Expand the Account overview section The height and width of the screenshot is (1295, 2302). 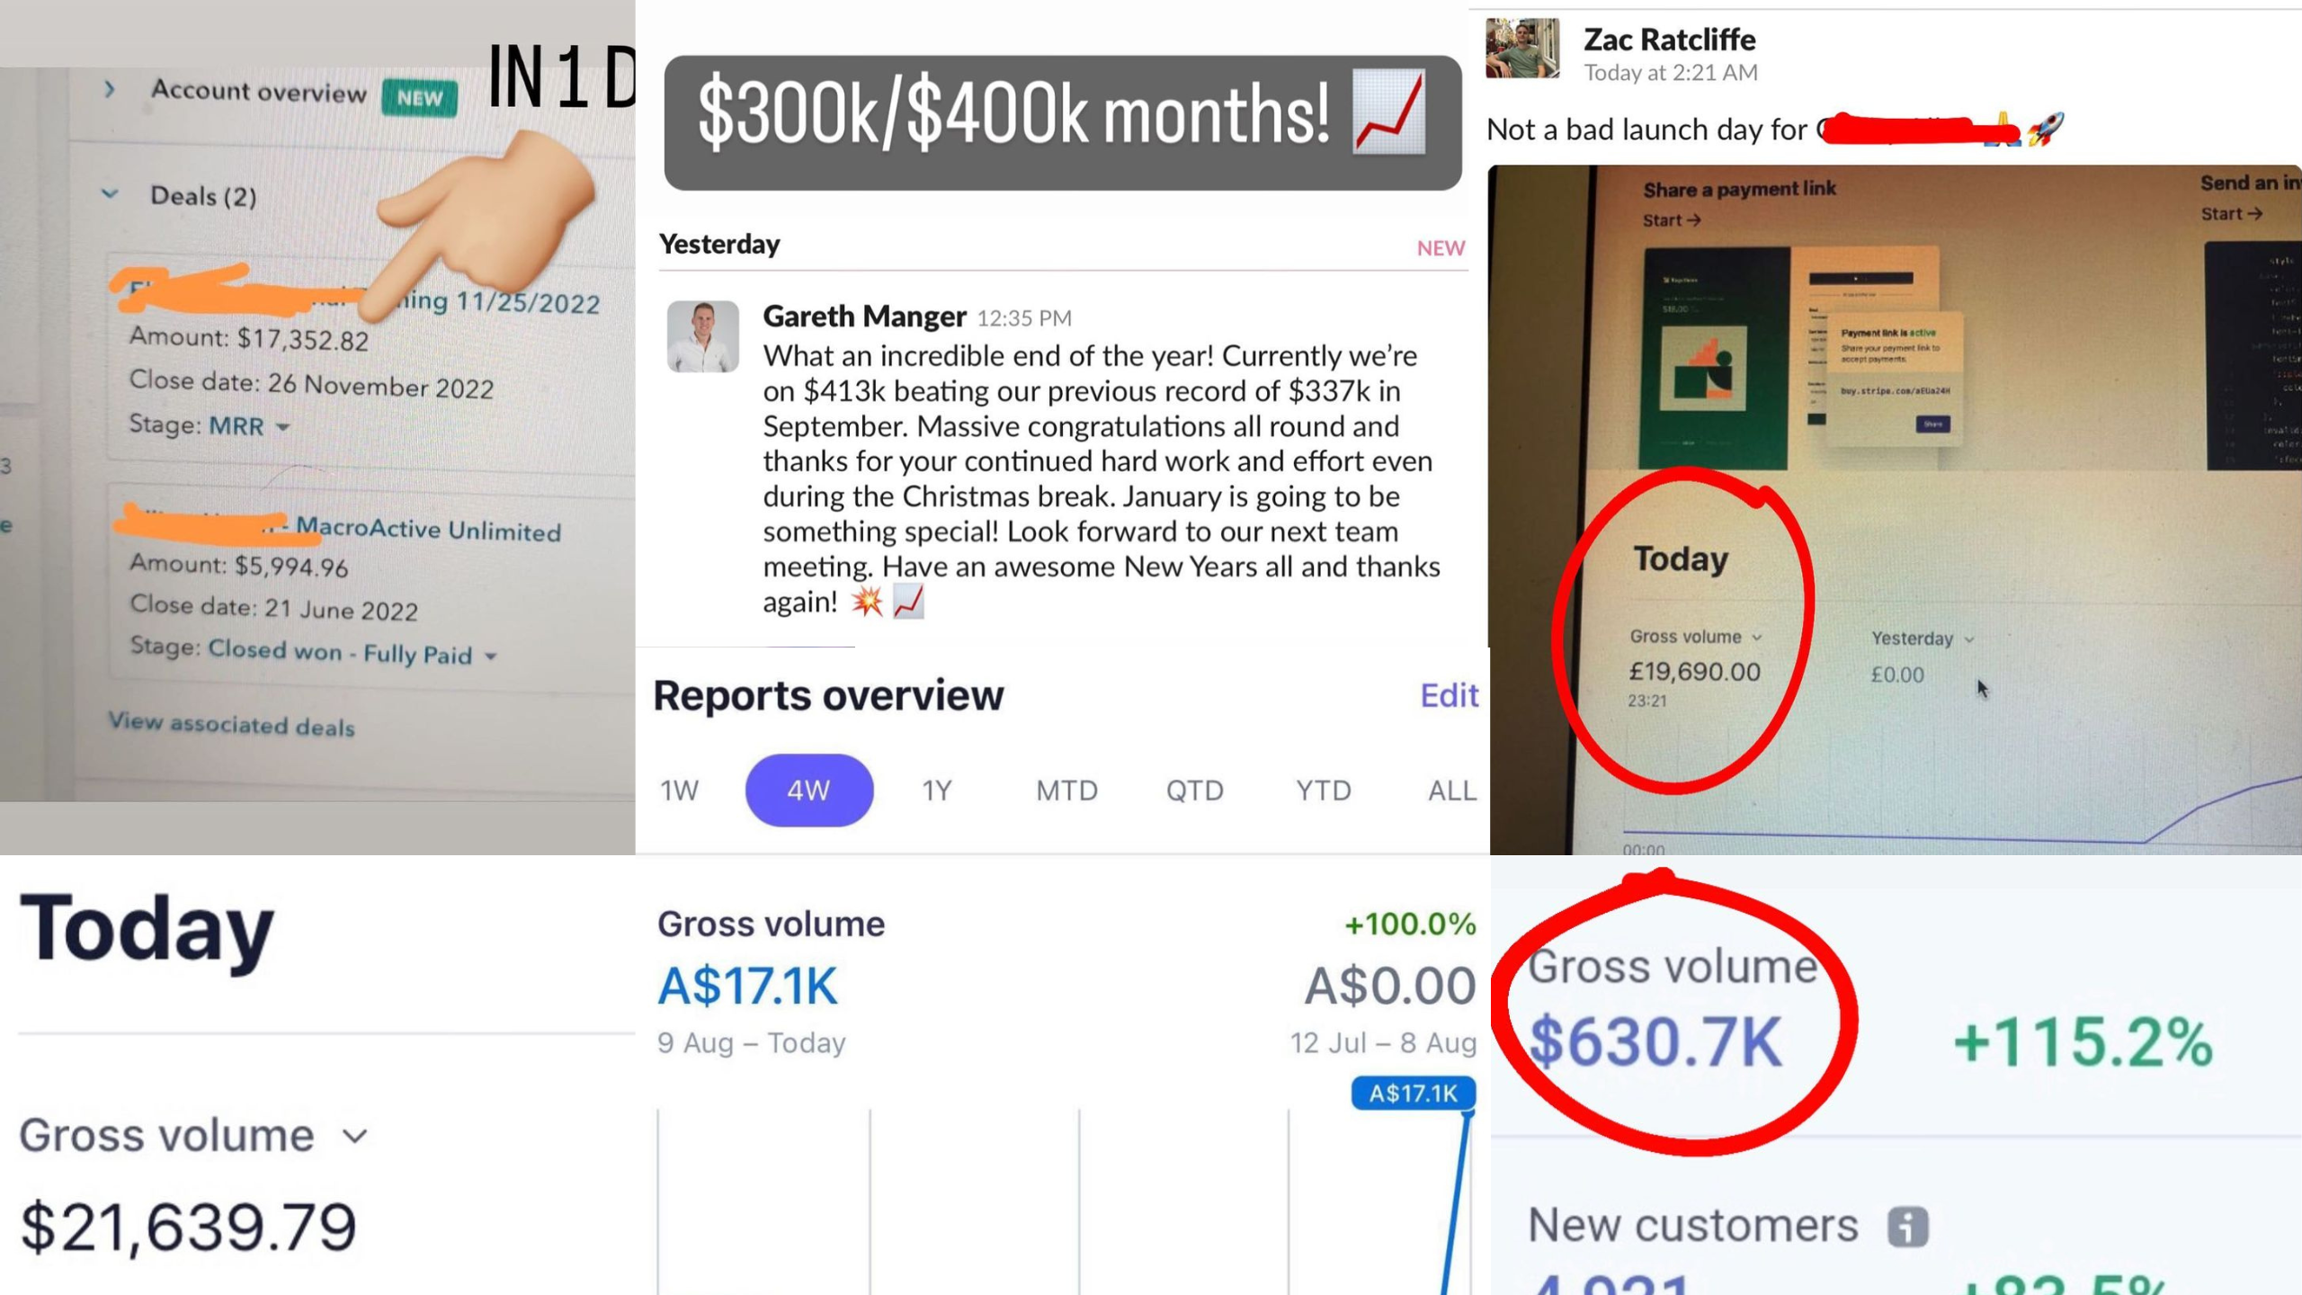tap(110, 89)
